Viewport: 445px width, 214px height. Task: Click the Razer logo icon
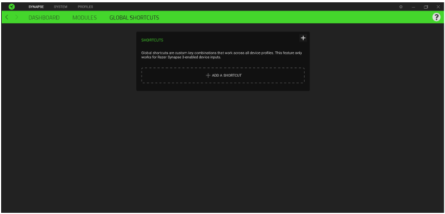(x=12, y=7)
